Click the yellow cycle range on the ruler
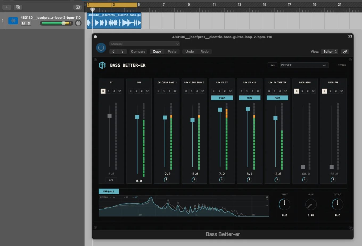The height and width of the screenshot is (246, 362). click(x=112, y=5)
